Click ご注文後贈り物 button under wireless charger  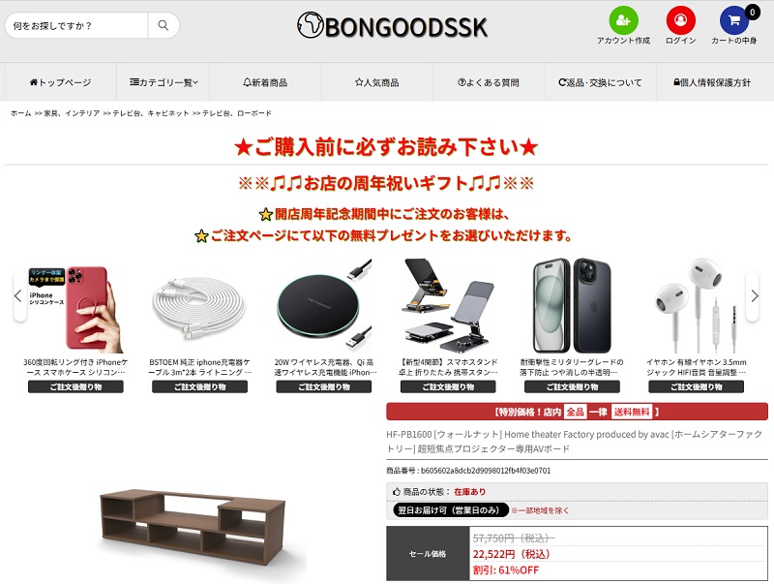click(324, 386)
